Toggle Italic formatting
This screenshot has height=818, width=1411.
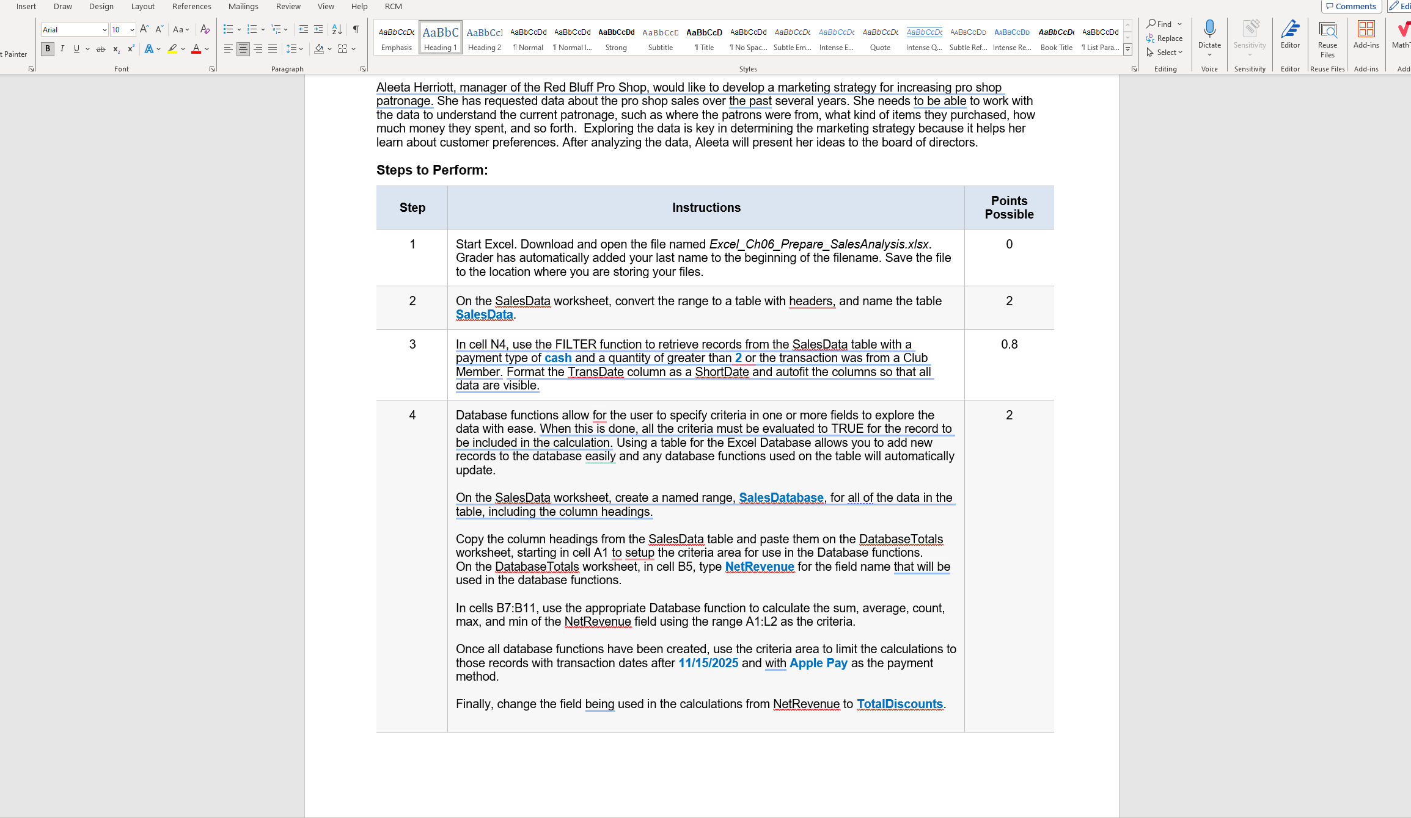click(62, 49)
